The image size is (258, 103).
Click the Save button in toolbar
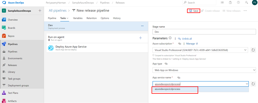click(x=193, y=11)
